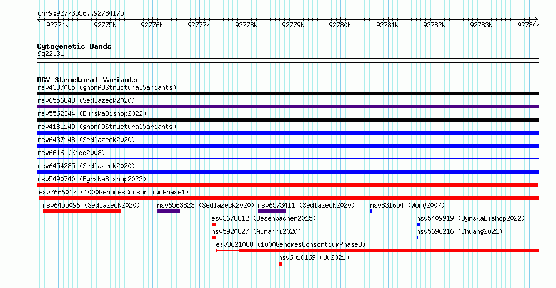Open esv3621088 1000GenomesConsortiumPhase3 label

290,244
